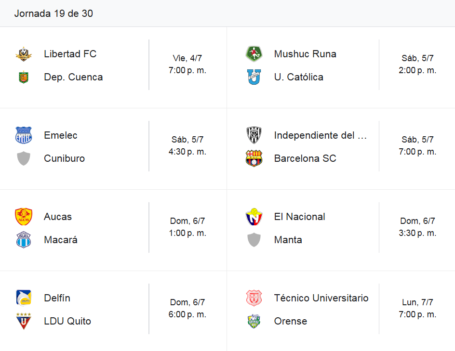
Task: Click the El Nacional crest
Action: [x=254, y=217]
